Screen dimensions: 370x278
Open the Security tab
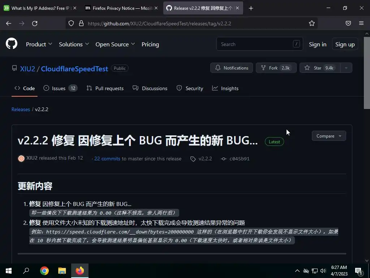(x=190, y=88)
